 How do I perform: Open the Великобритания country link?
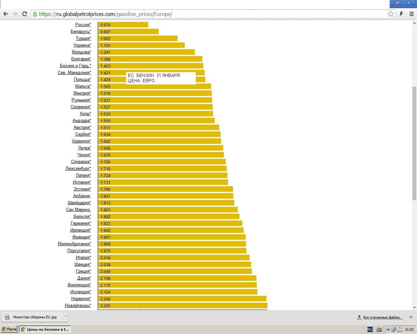(75, 244)
